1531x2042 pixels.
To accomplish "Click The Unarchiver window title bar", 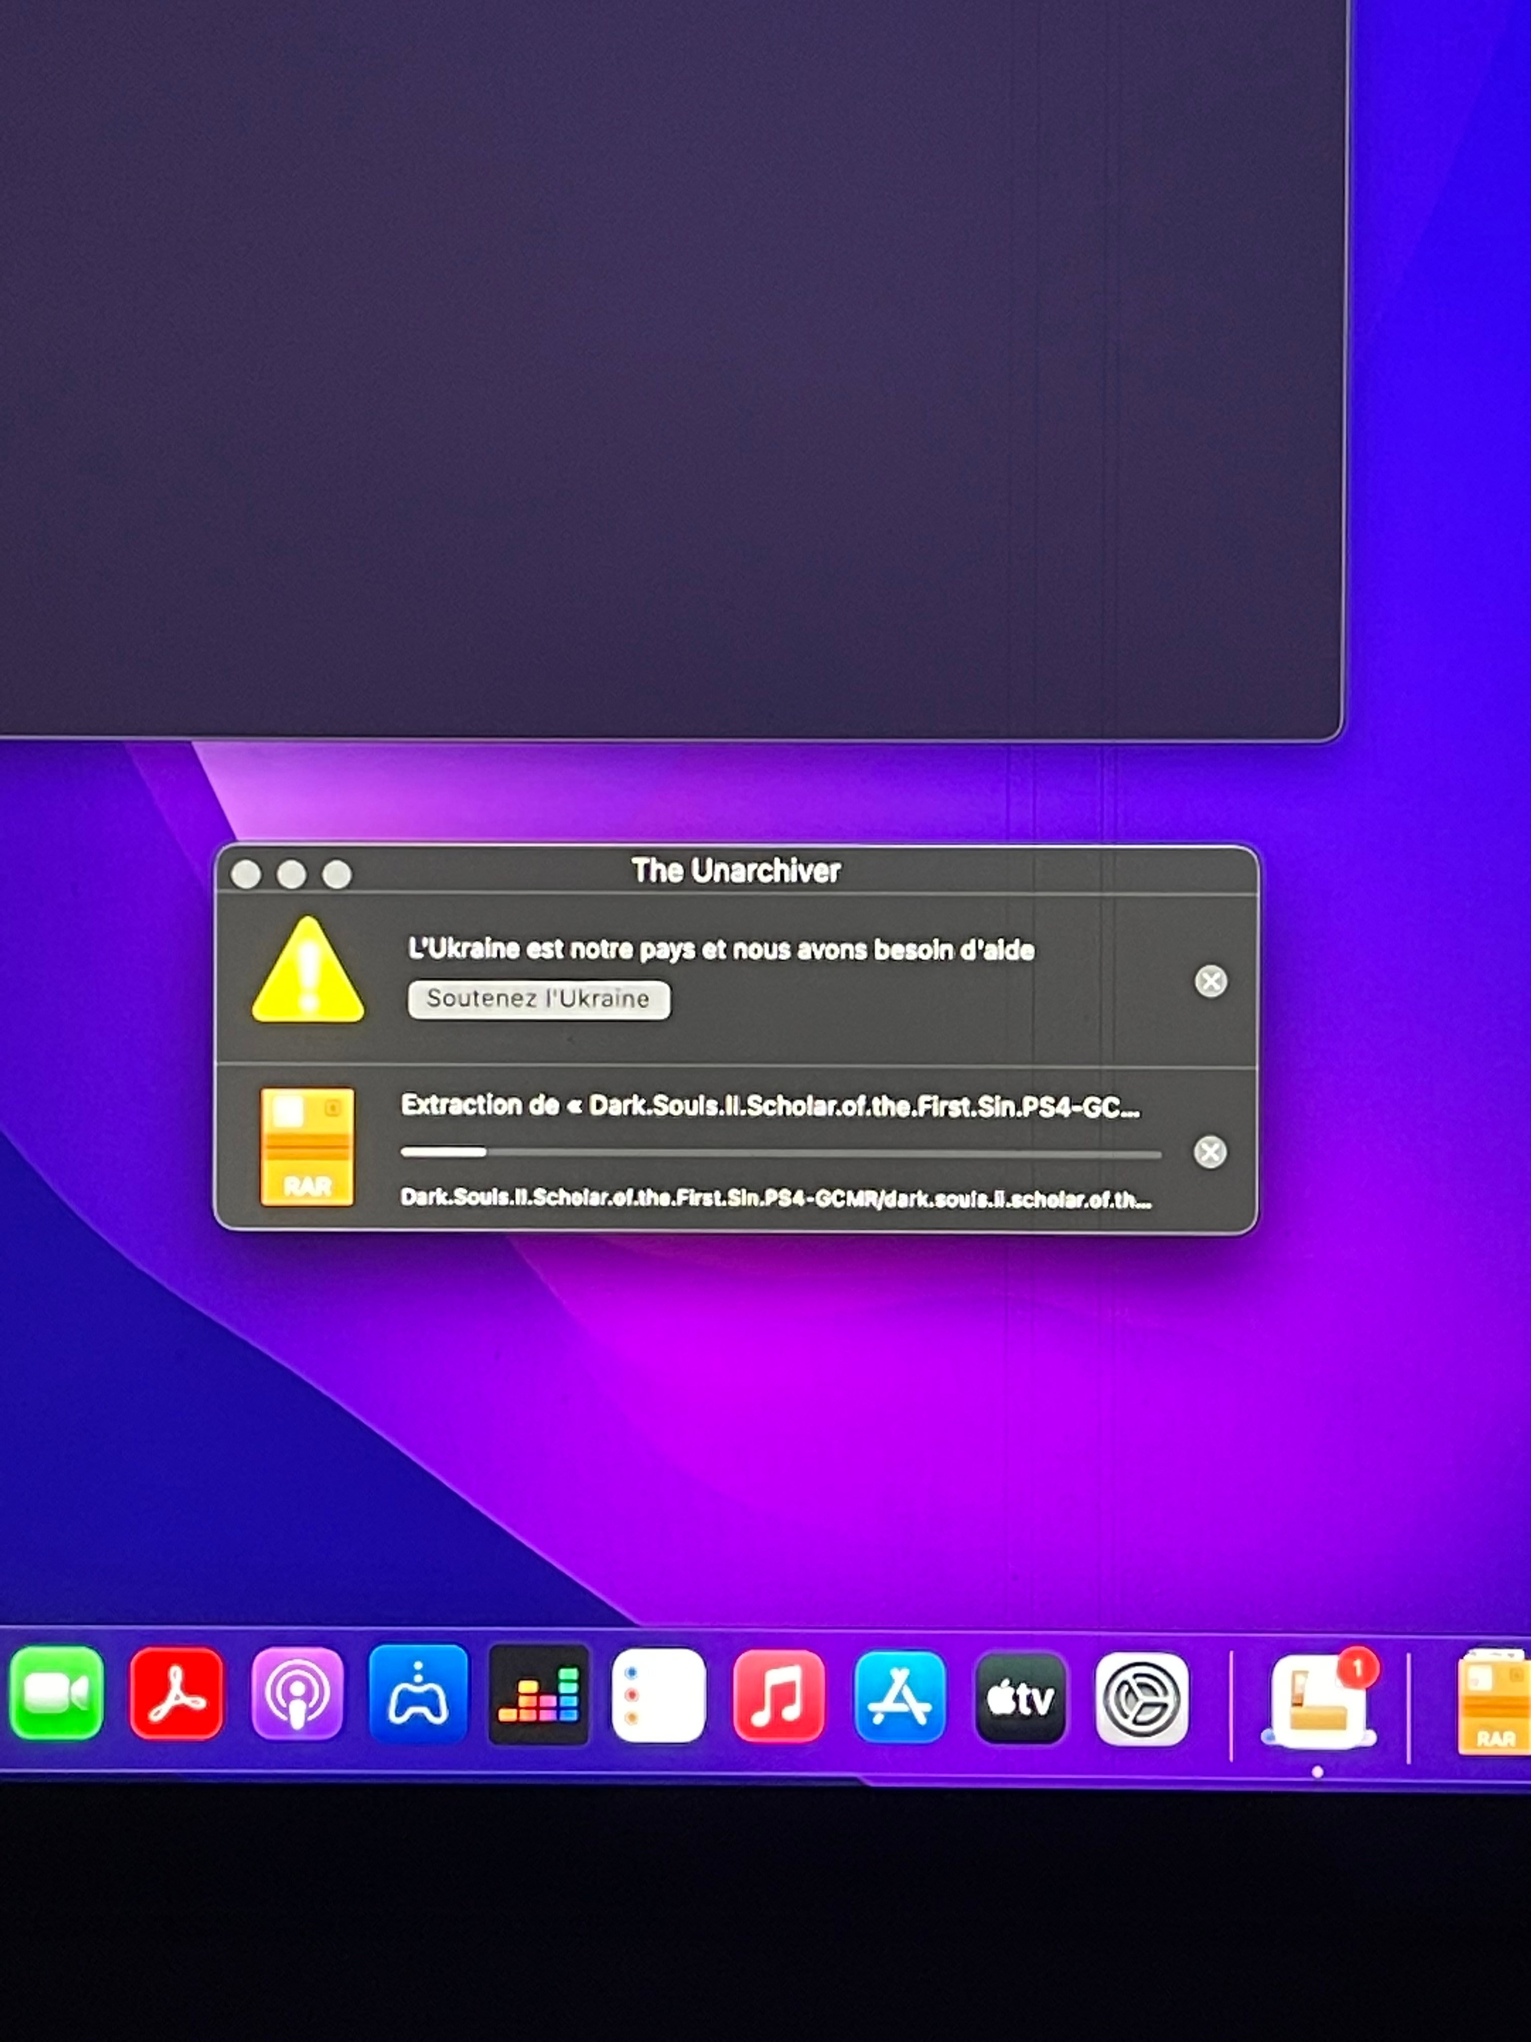I will coord(737,871).
